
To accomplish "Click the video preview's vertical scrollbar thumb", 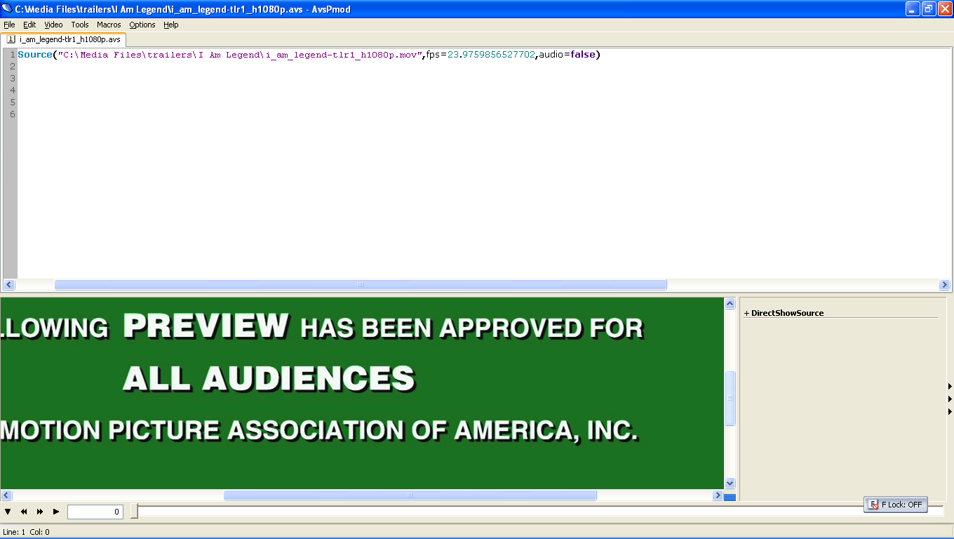I will 730,398.
